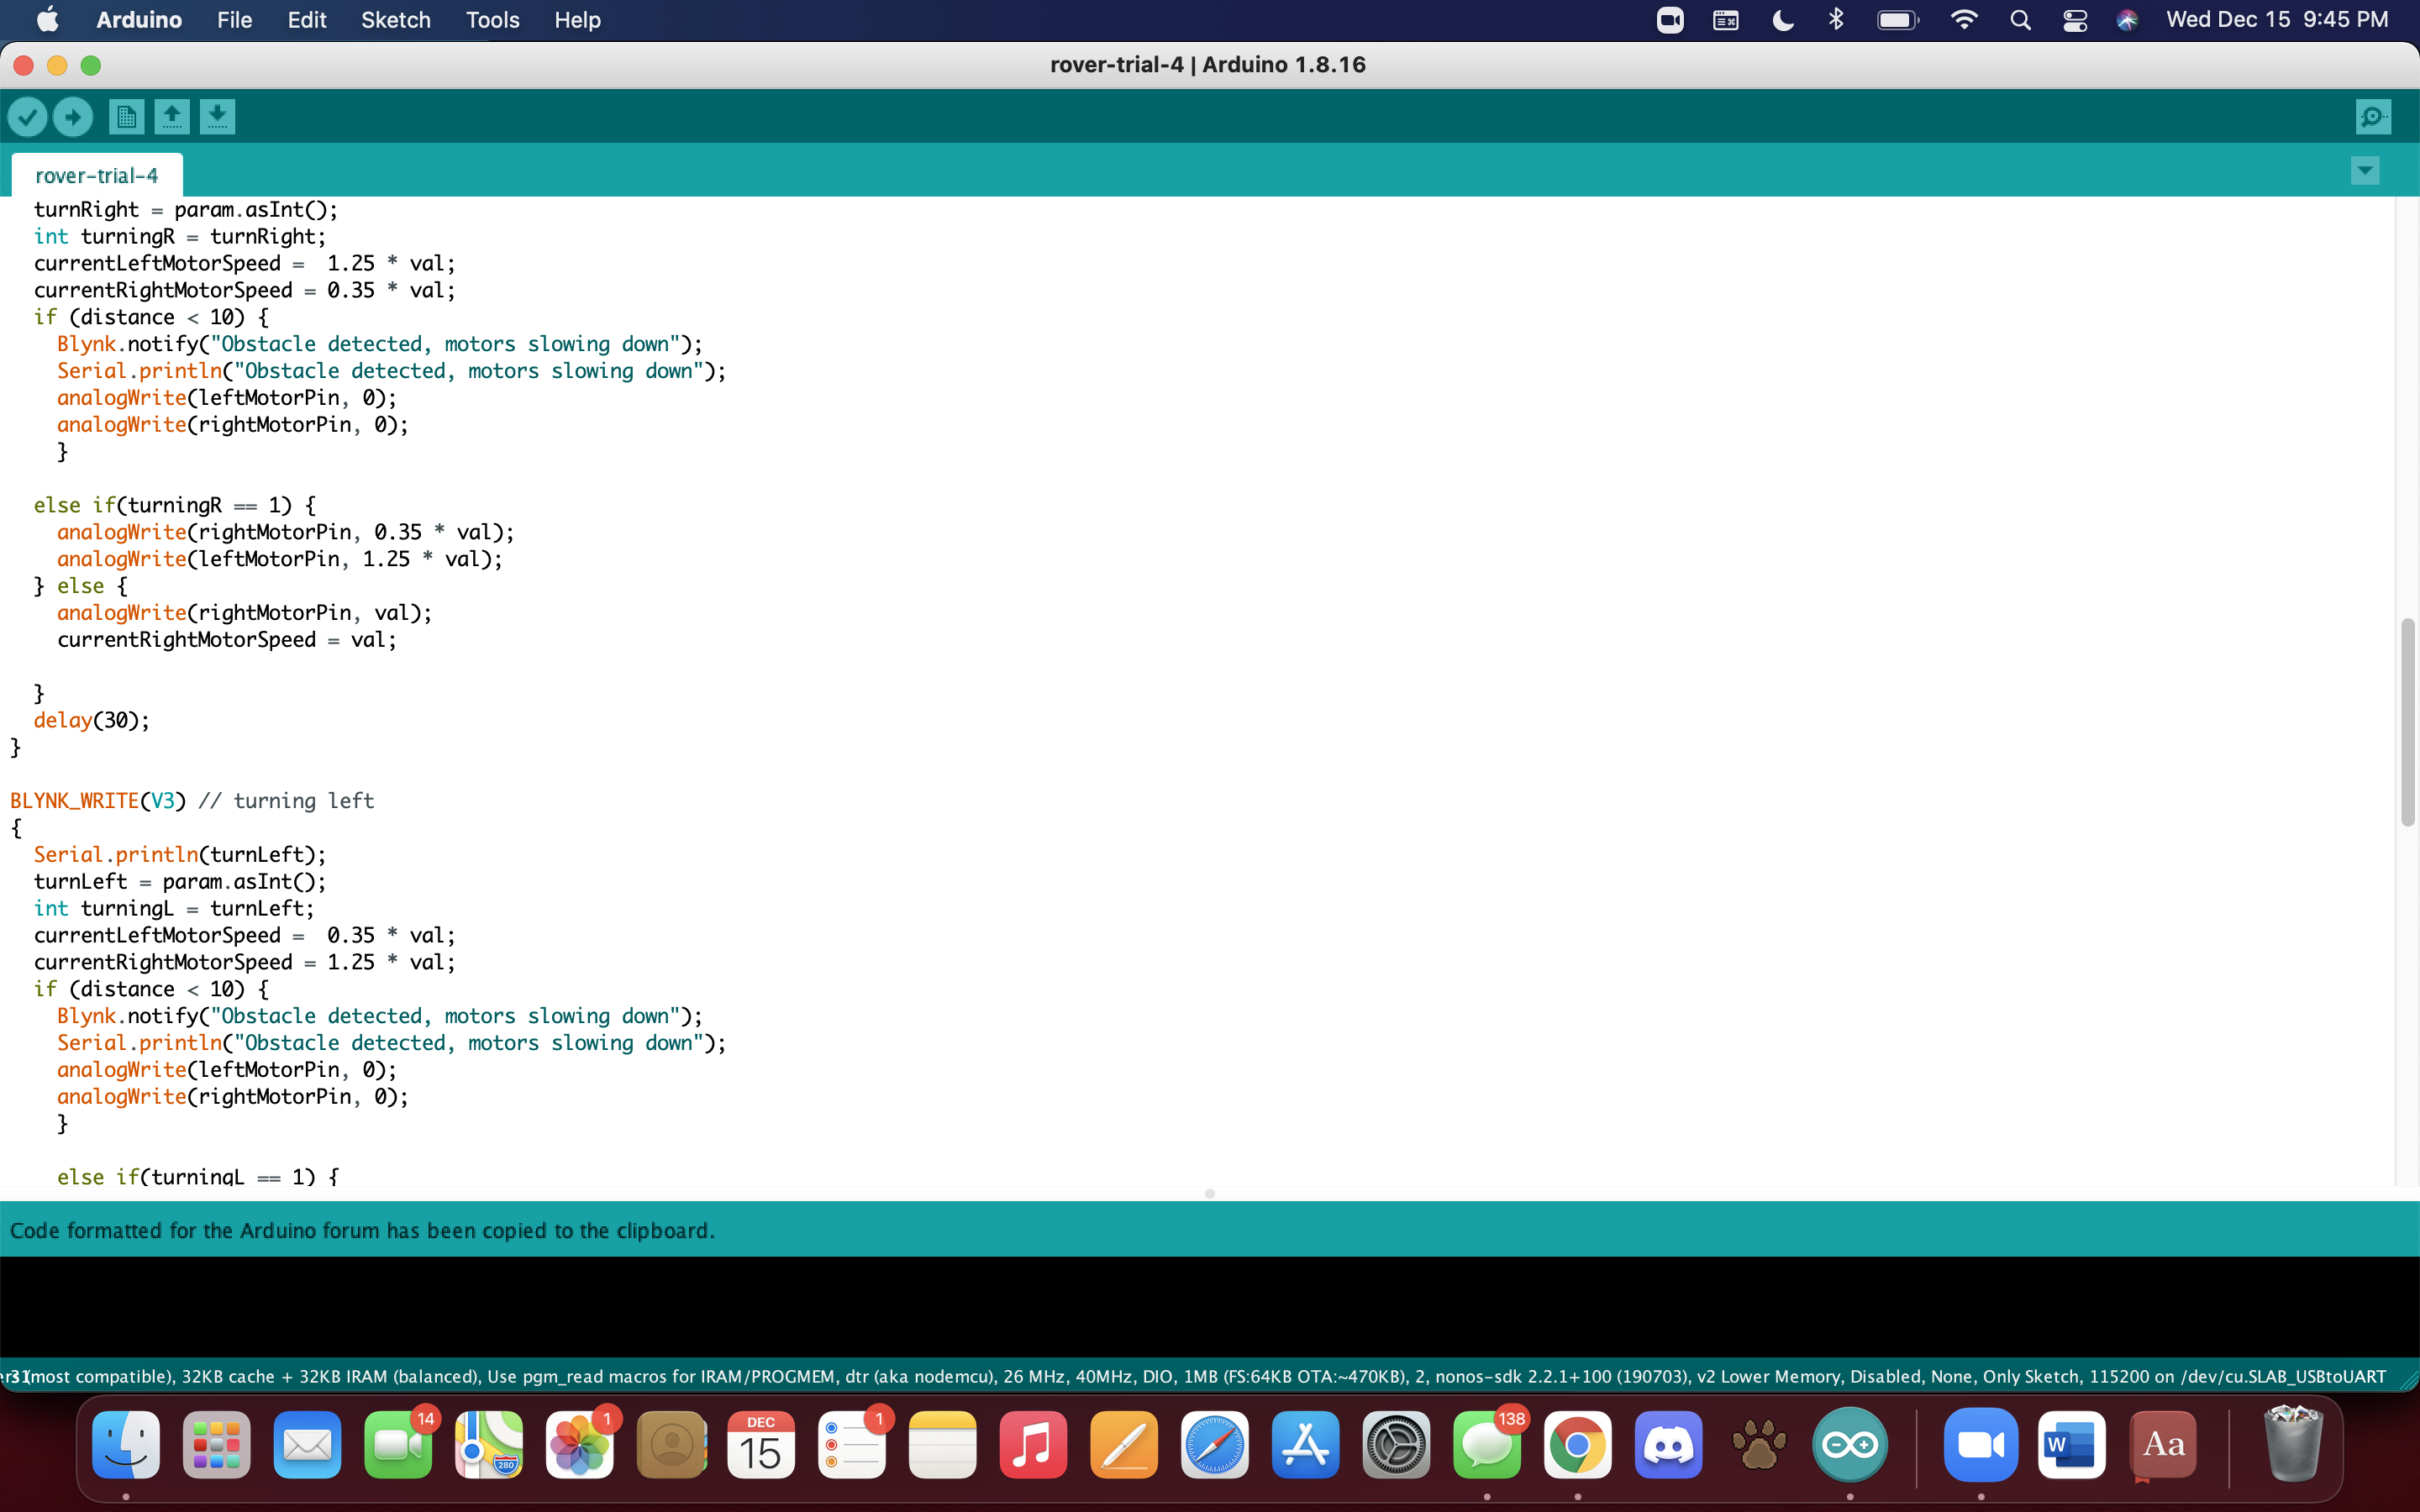Toggle Bluetooth from the menu bar icon
The height and width of the screenshot is (1512, 2420).
(x=1836, y=20)
